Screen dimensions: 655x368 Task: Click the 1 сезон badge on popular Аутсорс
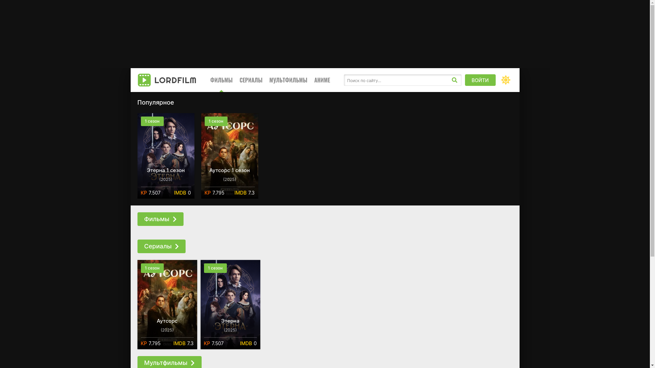216,121
